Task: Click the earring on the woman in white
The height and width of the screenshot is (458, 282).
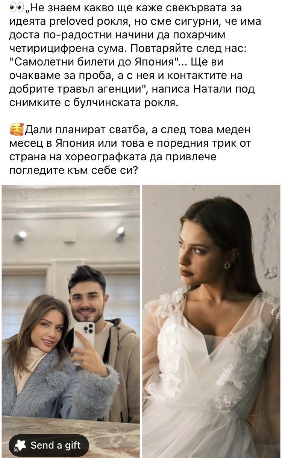Action: (227, 265)
